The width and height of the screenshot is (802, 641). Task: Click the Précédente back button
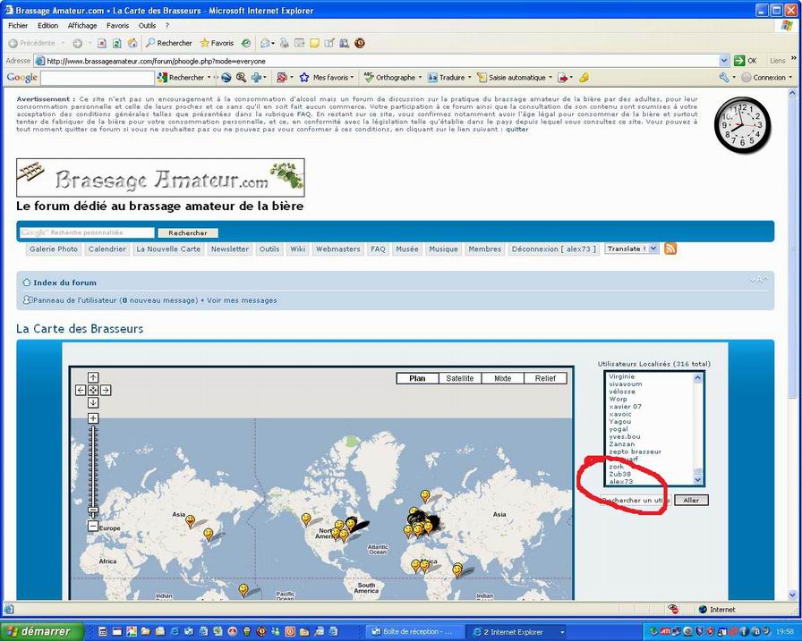32,44
